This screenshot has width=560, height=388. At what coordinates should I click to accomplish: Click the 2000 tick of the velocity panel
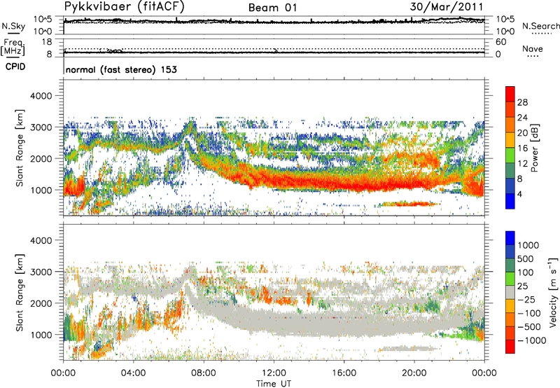41,303
